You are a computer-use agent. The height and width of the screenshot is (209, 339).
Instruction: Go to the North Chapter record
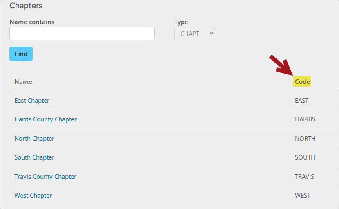(34, 139)
